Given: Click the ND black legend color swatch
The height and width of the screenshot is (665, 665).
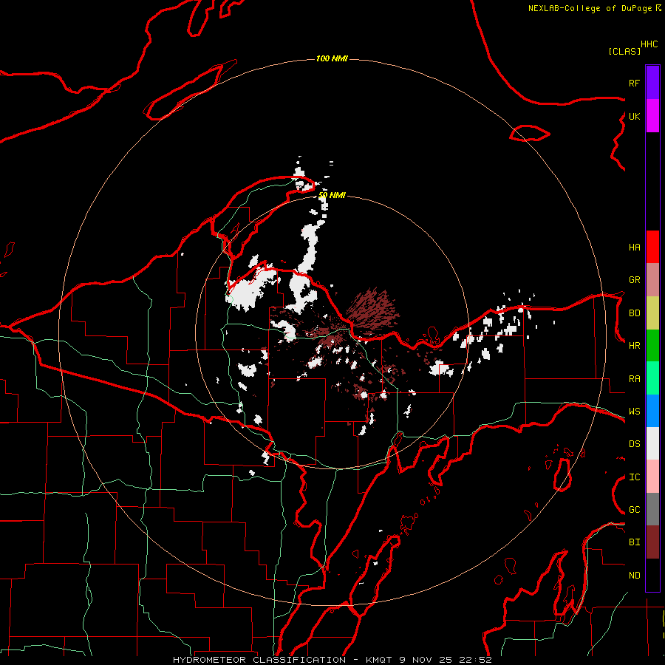Looking at the screenshot, I should 652,575.
